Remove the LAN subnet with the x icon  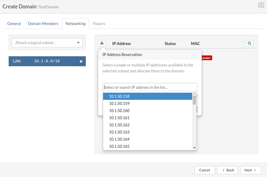[x=81, y=61]
